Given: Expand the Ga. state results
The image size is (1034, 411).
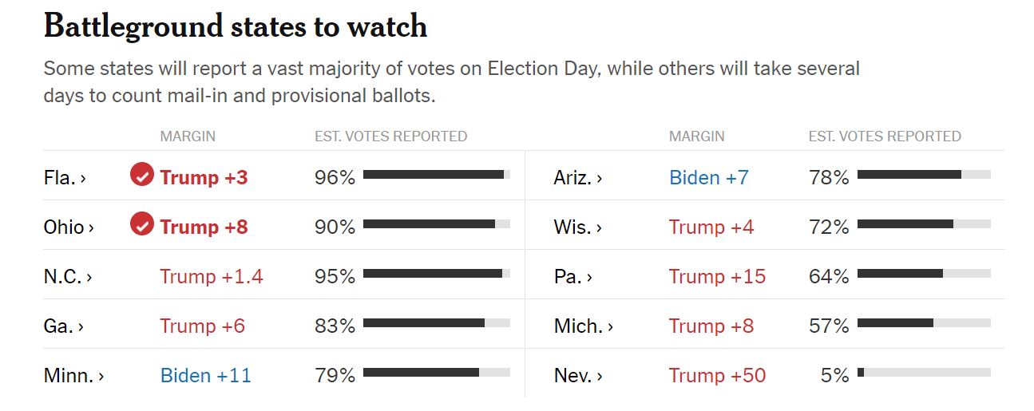Looking at the screenshot, I should tap(64, 326).
